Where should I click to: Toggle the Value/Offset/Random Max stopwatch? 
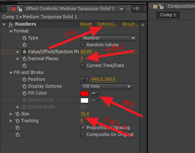point(24,52)
